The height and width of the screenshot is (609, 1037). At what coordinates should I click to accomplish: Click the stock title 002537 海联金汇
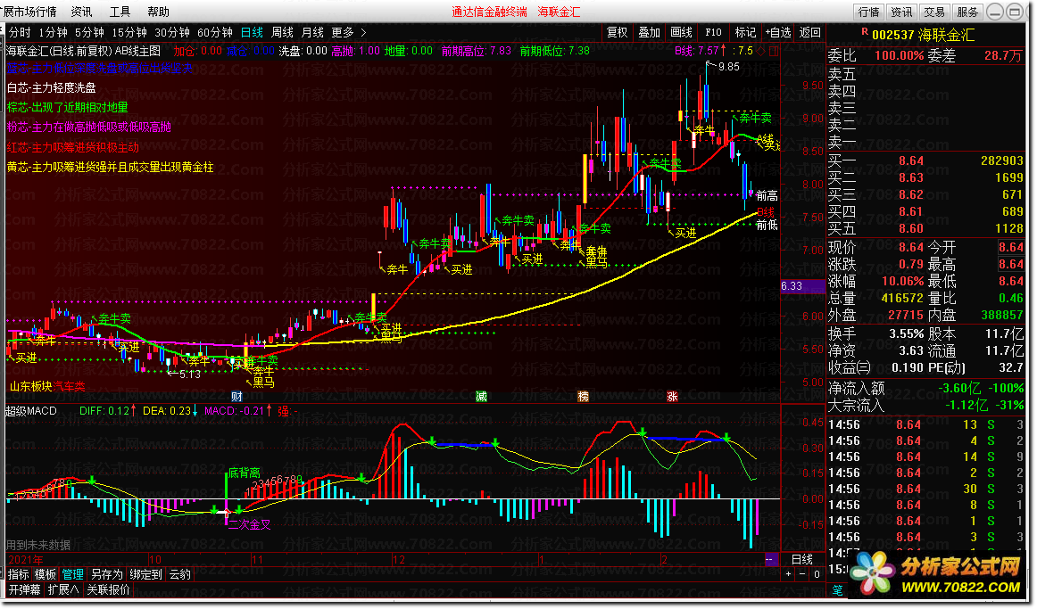[923, 35]
